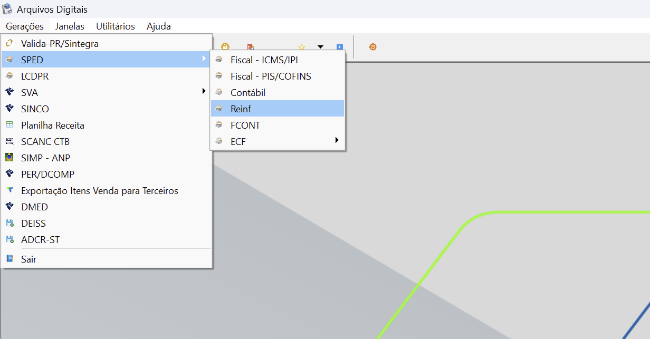Expand the SVA submenu arrow

(x=204, y=92)
